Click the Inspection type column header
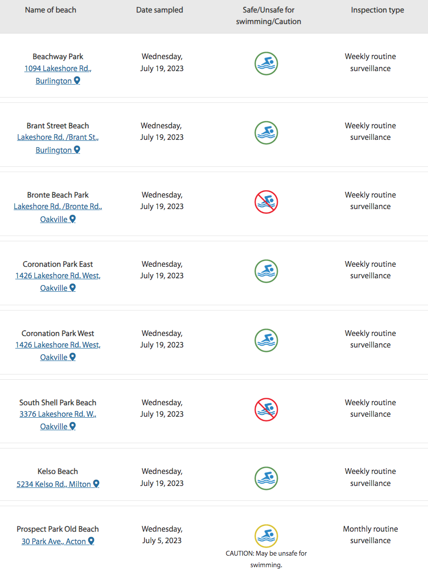Screen dimensions: 428x573 377,10
